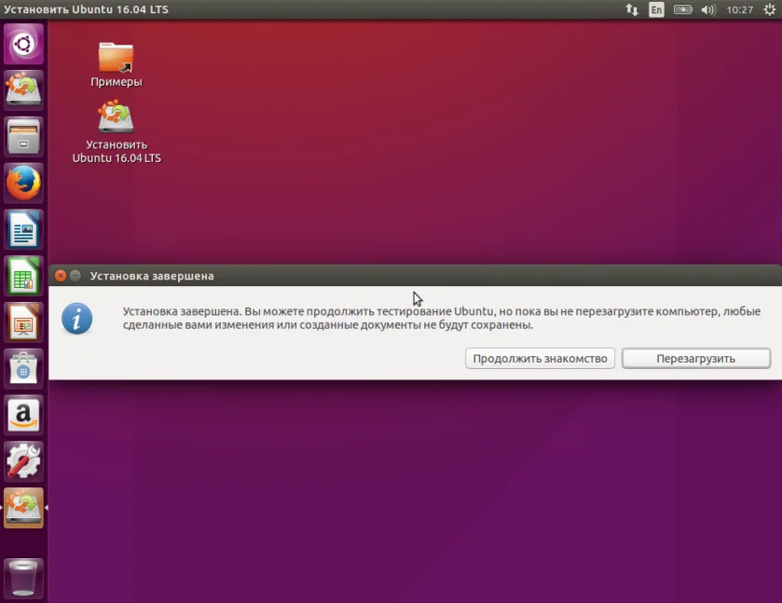Image resolution: width=782 pixels, height=603 pixels.
Task: Launch Firefox web browser
Action: click(x=23, y=183)
